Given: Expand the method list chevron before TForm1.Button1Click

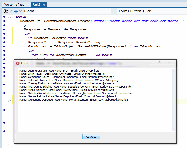Looking at the screenshot, I should click(113, 11).
